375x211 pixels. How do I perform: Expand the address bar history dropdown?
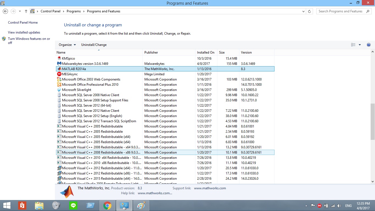[303, 11]
